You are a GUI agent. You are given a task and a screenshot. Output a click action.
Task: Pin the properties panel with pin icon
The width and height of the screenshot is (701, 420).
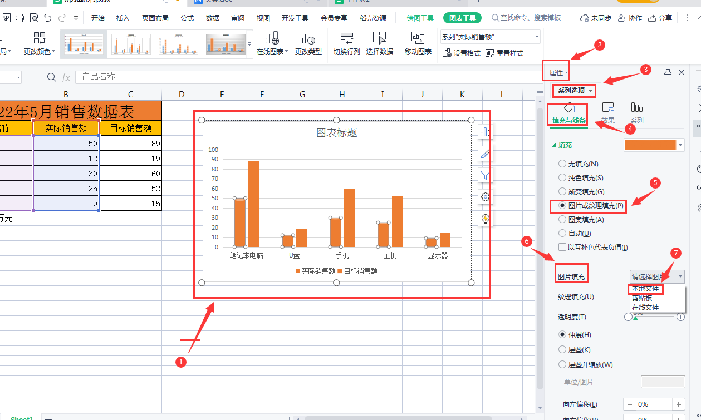coord(668,72)
